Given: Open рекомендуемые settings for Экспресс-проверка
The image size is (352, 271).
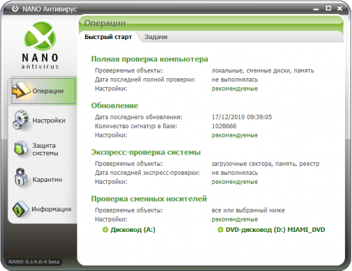Looking at the screenshot, I should coord(235,182).
